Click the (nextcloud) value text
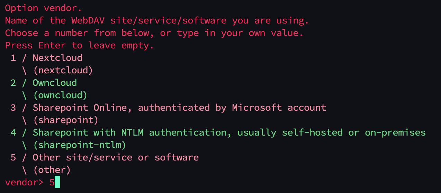Image resolution: width=441 pixels, height=193 pixels. [63, 70]
